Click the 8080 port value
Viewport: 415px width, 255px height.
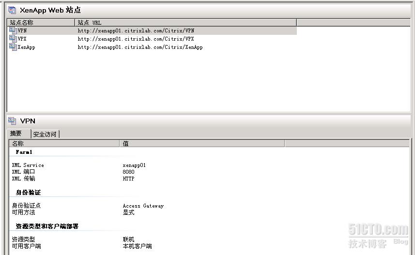(x=129, y=172)
